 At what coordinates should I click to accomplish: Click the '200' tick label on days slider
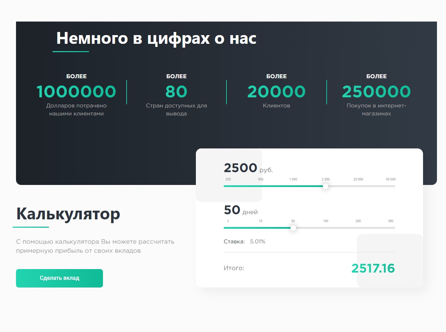(358, 221)
